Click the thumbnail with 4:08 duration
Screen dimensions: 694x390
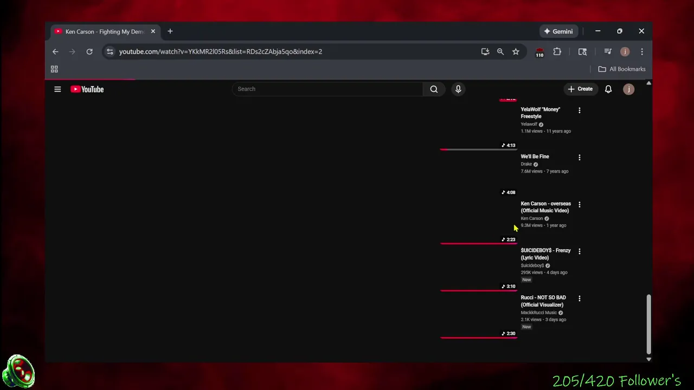click(479, 174)
